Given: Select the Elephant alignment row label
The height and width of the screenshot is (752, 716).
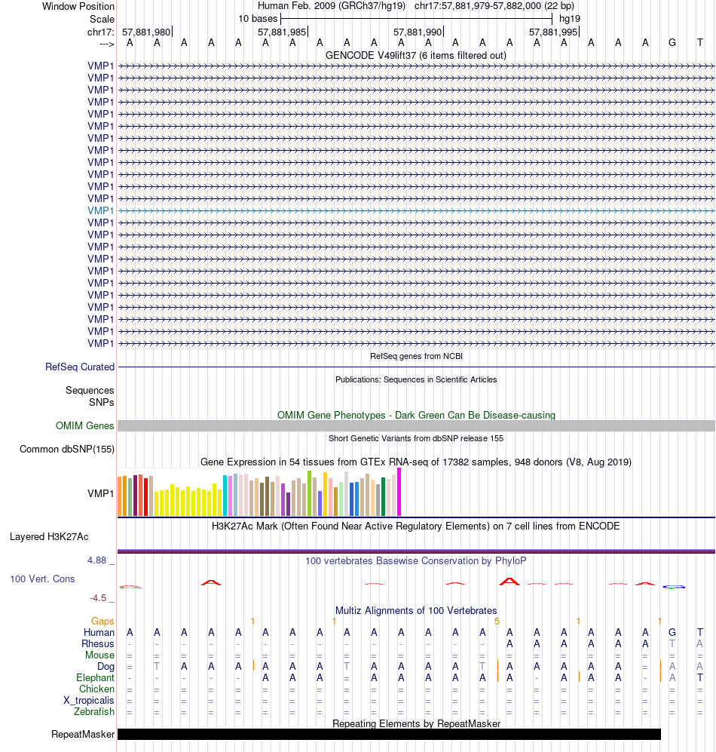Looking at the screenshot, I should (95, 678).
